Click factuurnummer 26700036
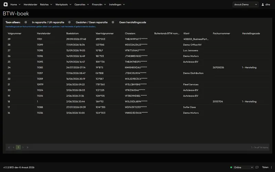The width and height of the screenshot is (275, 172). coord(218,67)
